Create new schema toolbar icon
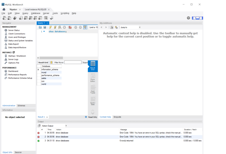The image size is (226, 154). click(21, 18)
